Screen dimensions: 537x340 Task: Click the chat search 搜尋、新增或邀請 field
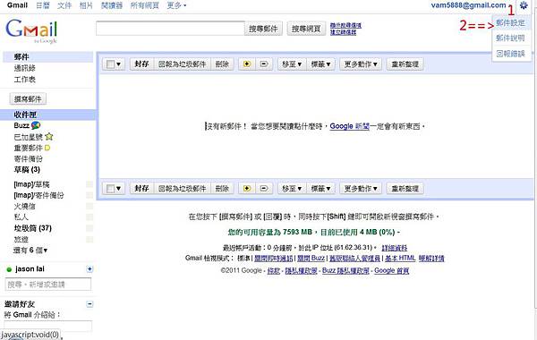pos(48,285)
